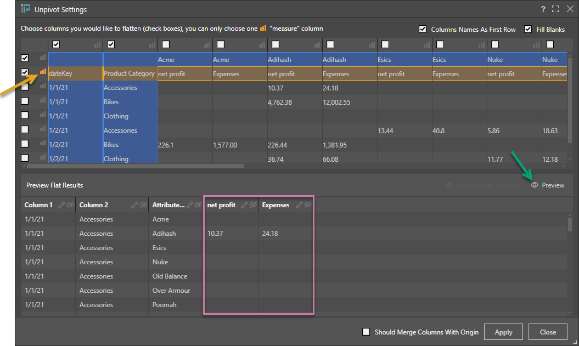Click the measure bar icon on the first column header
The height and width of the screenshot is (346, 579).
point(97,44)
